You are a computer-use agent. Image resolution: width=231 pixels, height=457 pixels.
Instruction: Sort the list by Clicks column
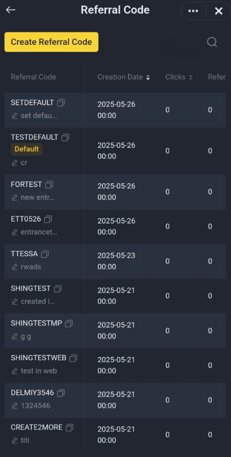point(179,77)
